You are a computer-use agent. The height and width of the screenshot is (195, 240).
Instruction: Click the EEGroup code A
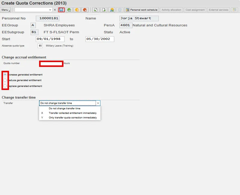click(33, 25)
